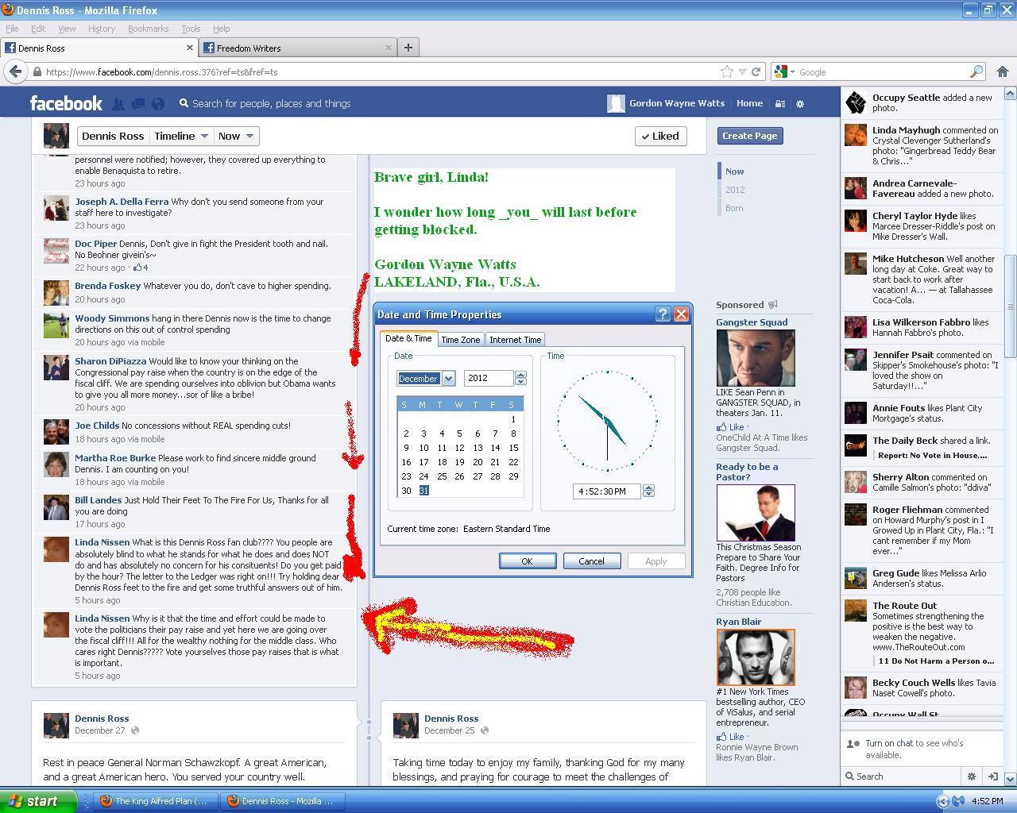Close the Dennis Ross browser tab
Screen dimensions: 1017x813
pyautogui.click(x=190, y=48)
